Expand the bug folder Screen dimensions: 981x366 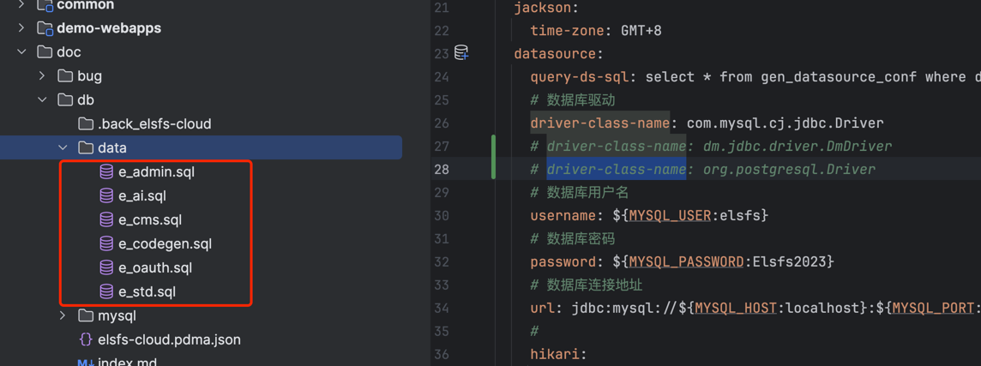(43, 75)
